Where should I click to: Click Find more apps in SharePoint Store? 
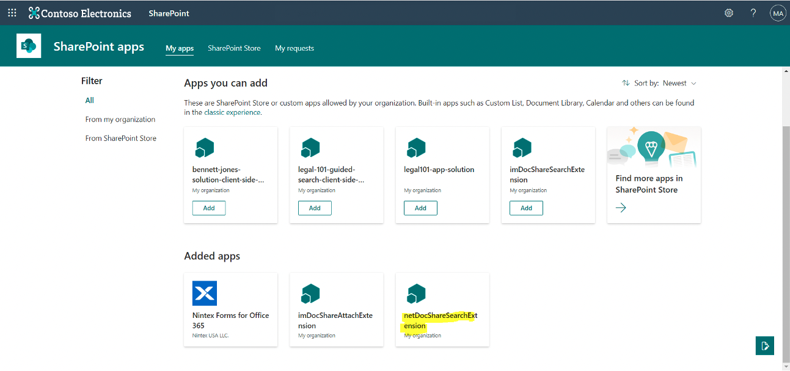(x=649, y=184)
